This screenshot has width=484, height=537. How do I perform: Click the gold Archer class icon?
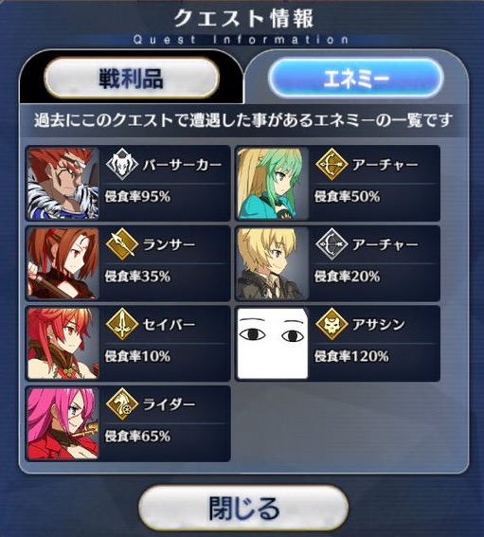point(332,165)
